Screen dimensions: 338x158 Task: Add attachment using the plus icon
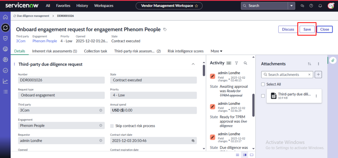click(318, 75)
